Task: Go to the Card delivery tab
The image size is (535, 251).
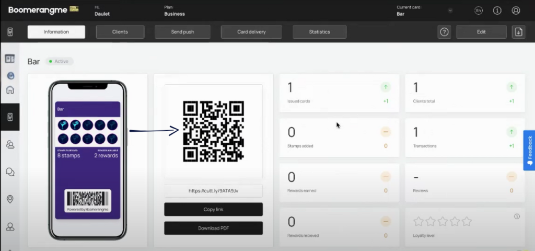Action: pos(251,32)
